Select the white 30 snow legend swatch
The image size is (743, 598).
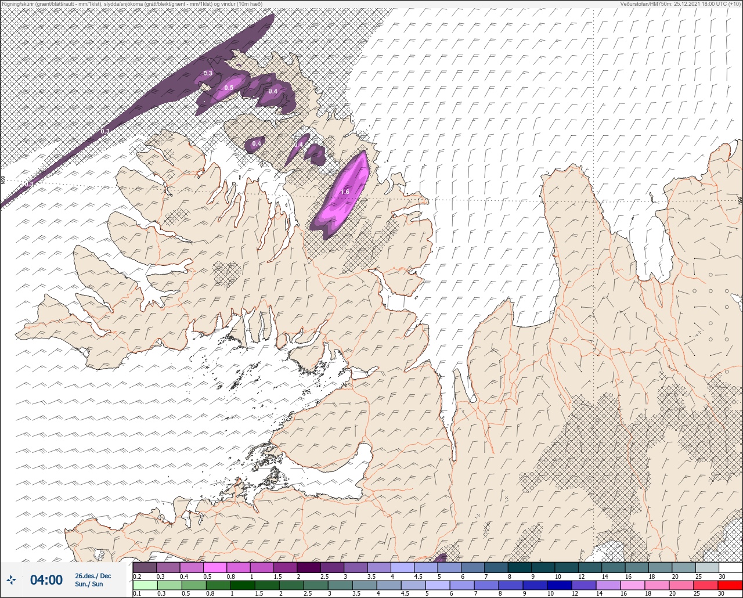730,567
